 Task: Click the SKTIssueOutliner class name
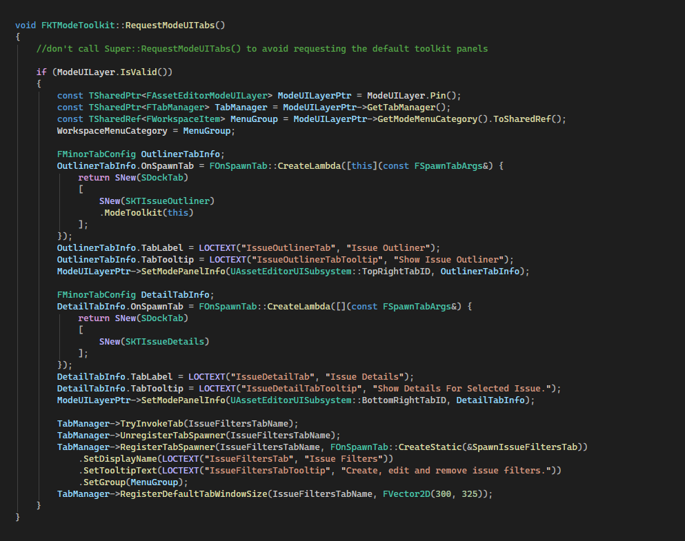click(169, 201)
